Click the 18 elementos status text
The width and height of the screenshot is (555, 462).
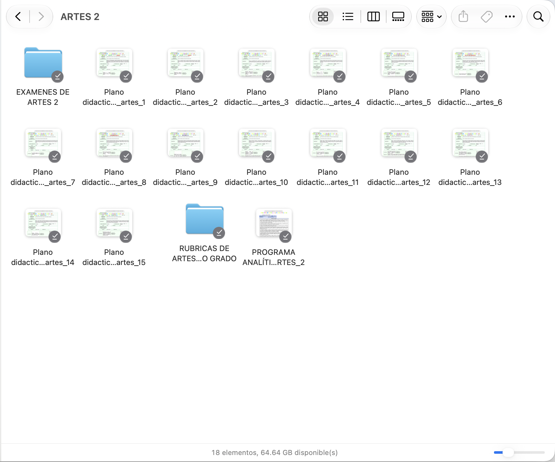275,452
